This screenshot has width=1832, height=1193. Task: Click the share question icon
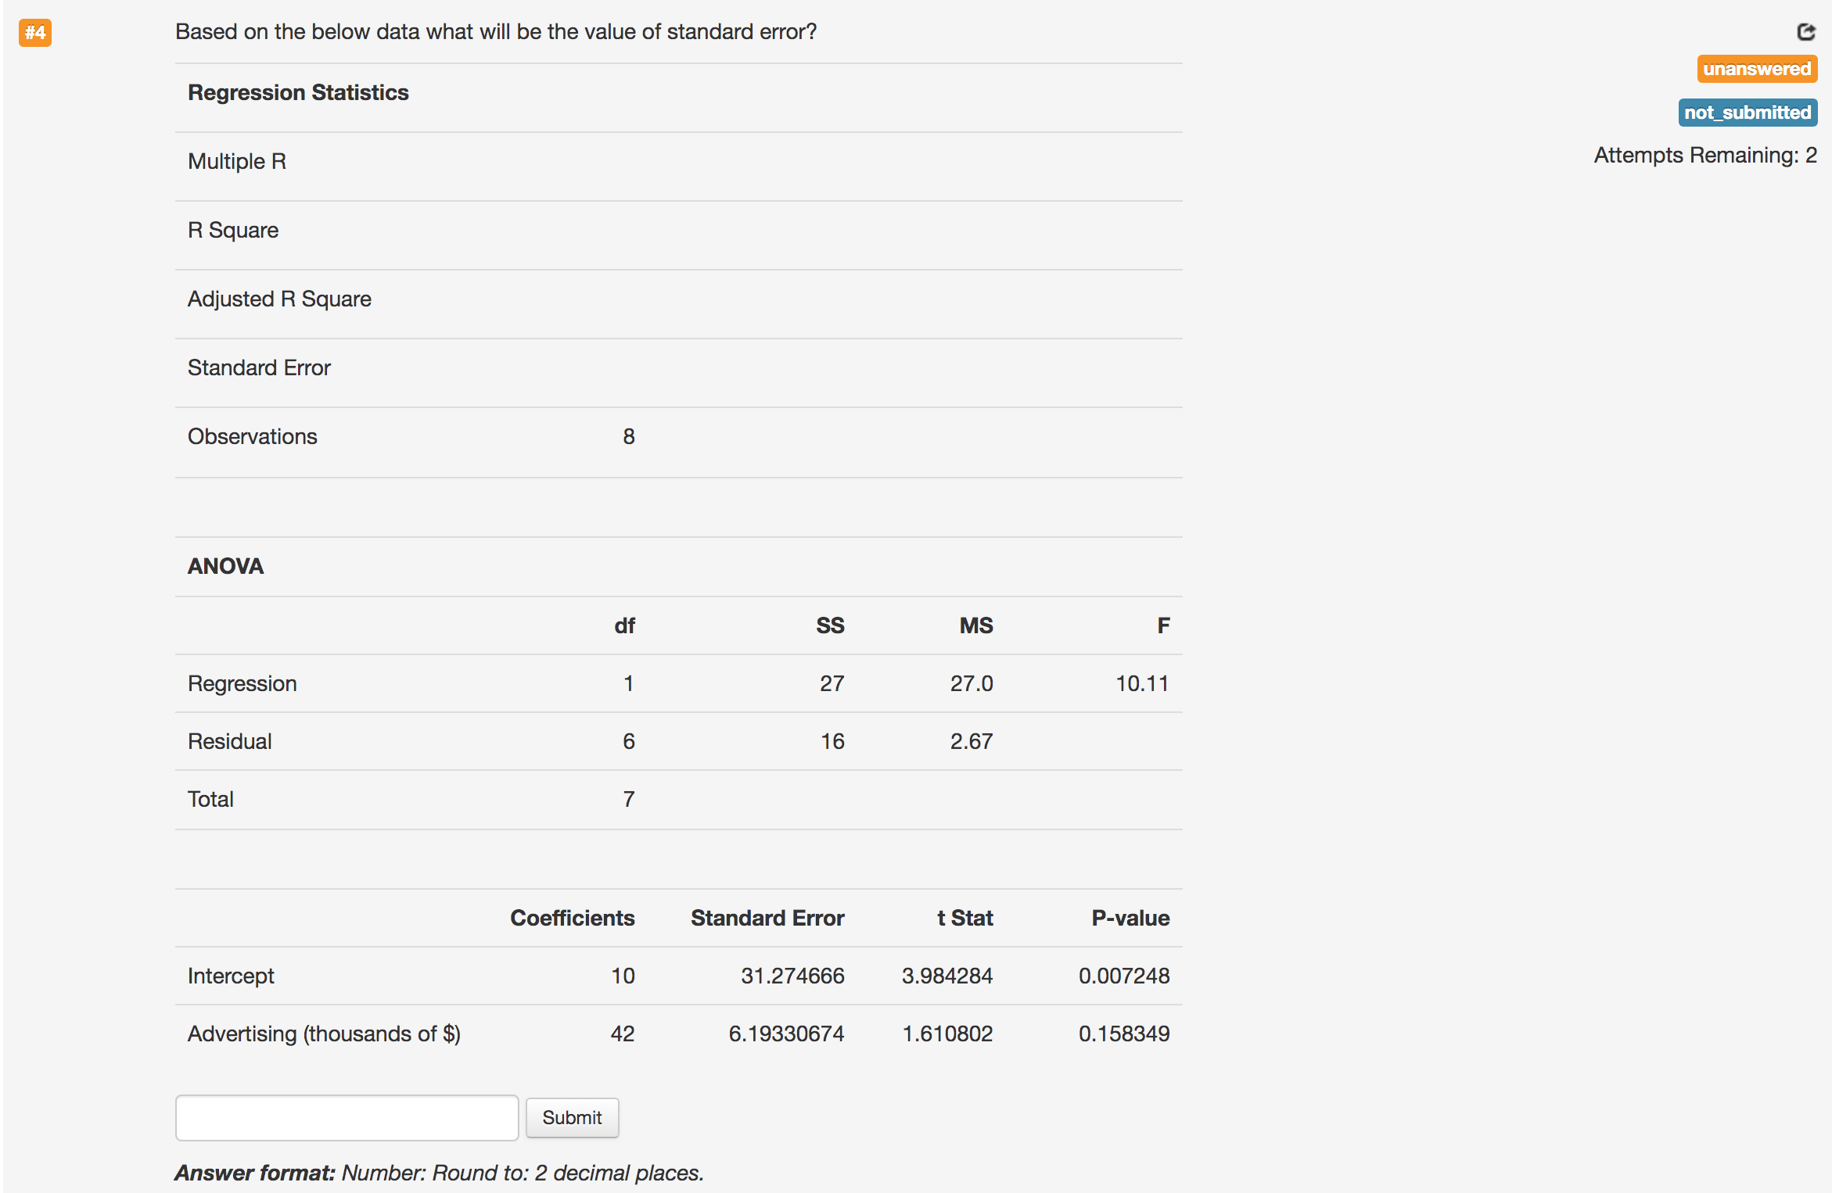[1806, 33]
